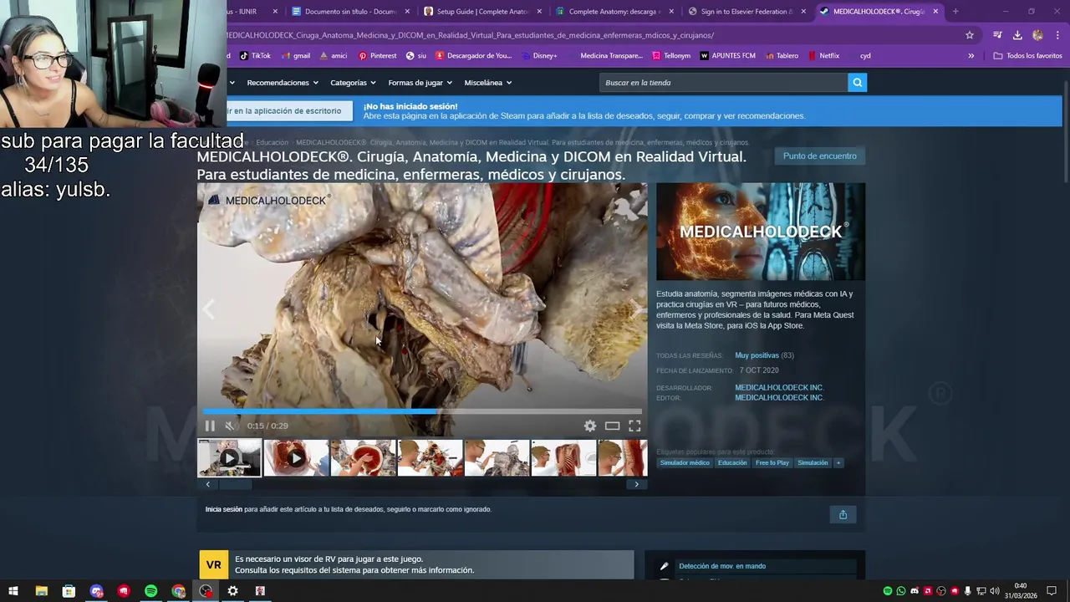
Task: Click the 'Simulación' tag
Action: tap(813, 463)
